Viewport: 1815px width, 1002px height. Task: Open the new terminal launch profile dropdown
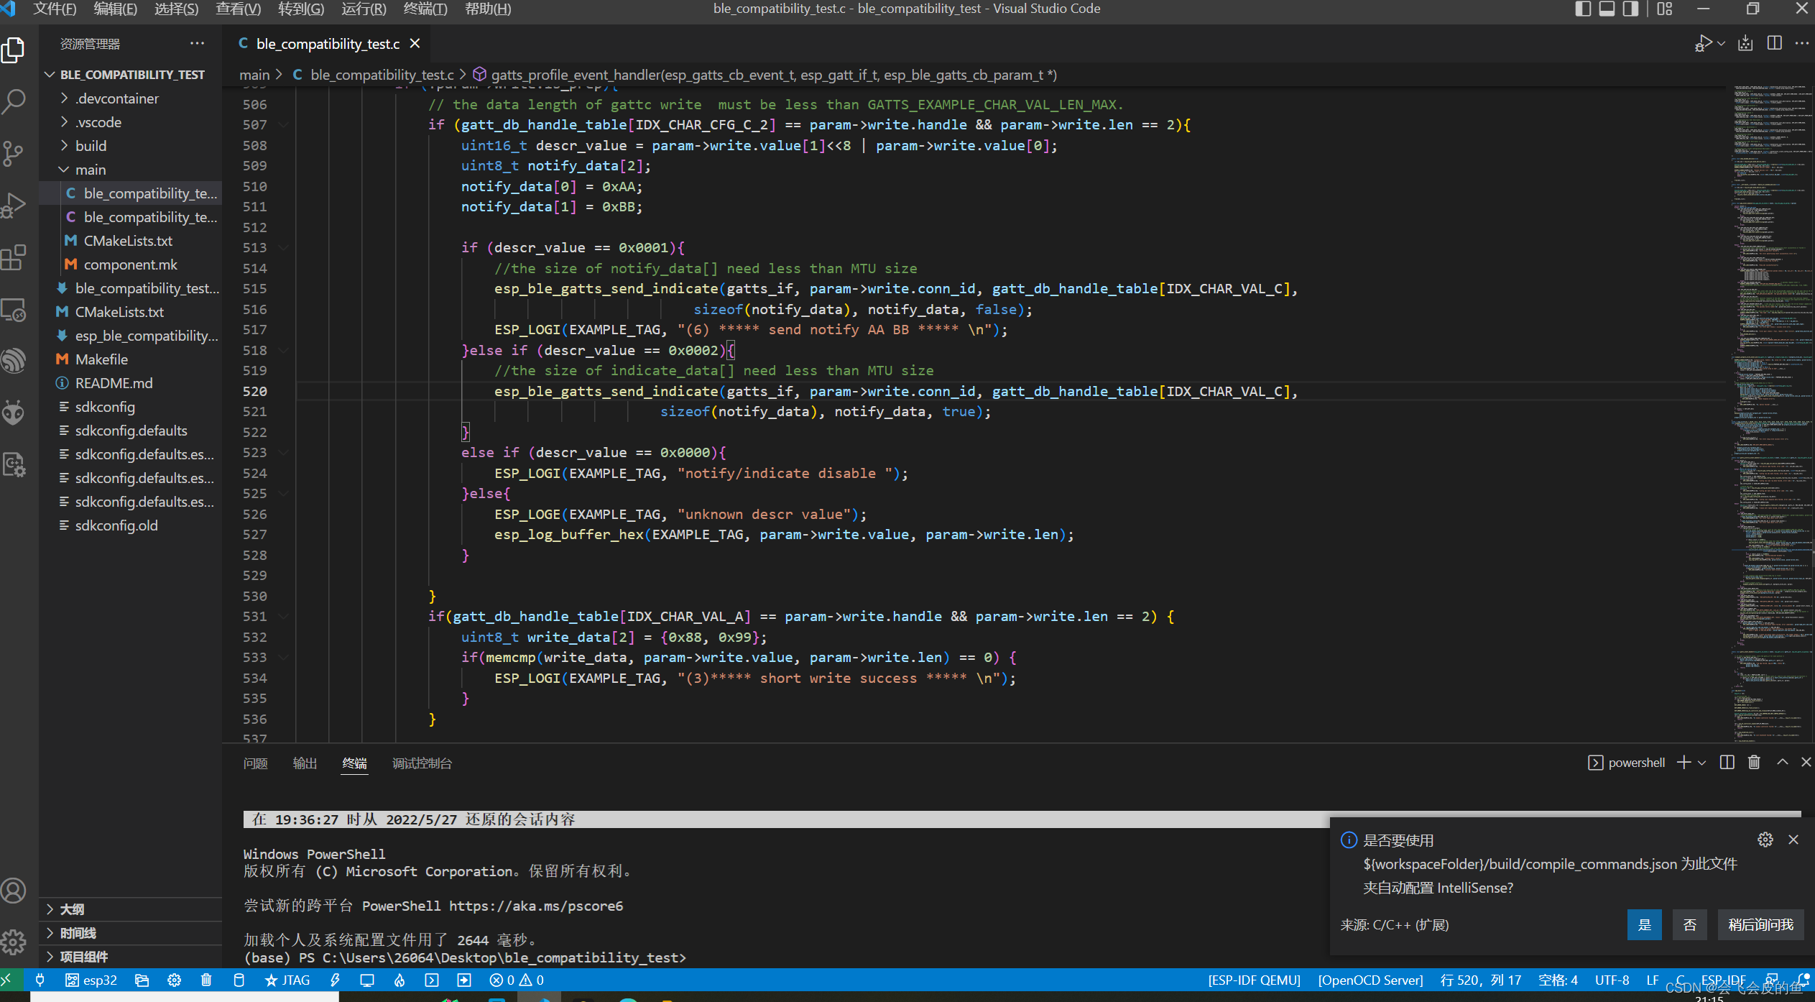pyautogui.click(x=1702, y=763)
